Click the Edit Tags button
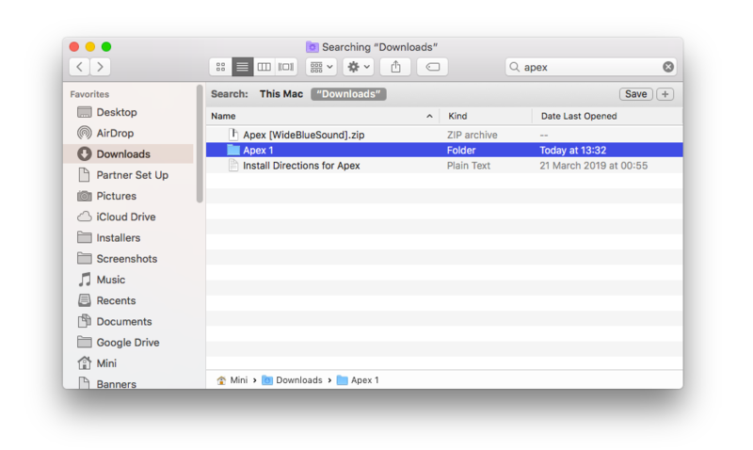Screen dimensions: 753x450 point(432,67)
